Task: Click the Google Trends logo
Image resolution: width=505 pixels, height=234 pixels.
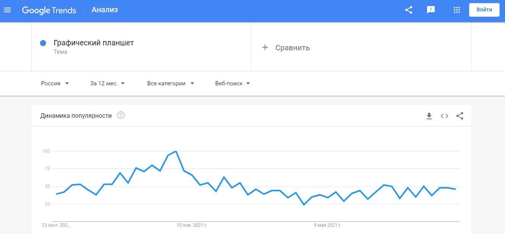Action: [49, 10]
